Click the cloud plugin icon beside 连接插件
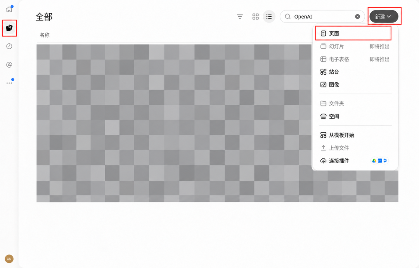The height and width of the screenshot is (268, 419). (323, 160)
